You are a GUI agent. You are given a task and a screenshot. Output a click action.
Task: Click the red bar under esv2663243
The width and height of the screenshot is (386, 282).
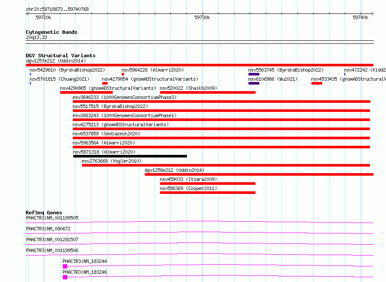click(x=221, y=120)
